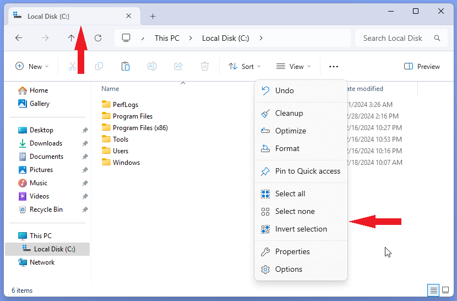457x301 pixels.
Task: Refresh the current folder view
Action: coord(98,38)
